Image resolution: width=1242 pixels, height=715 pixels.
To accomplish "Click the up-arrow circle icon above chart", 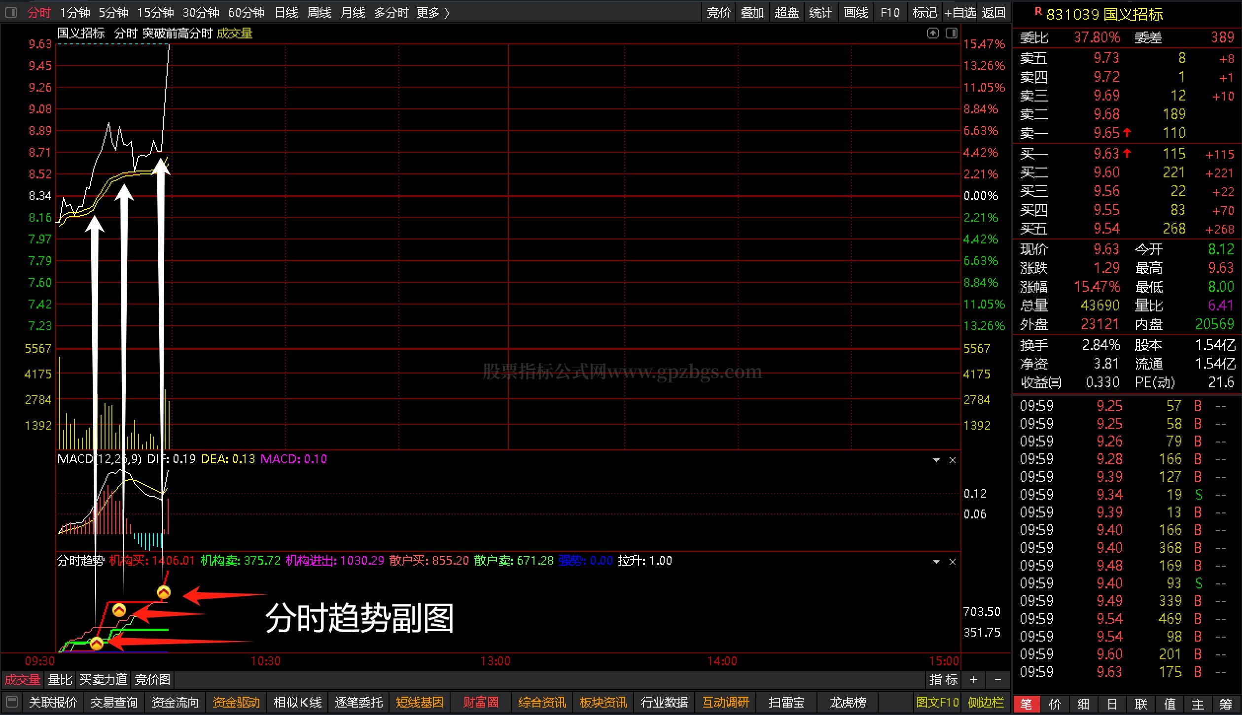I will point(932,33).
